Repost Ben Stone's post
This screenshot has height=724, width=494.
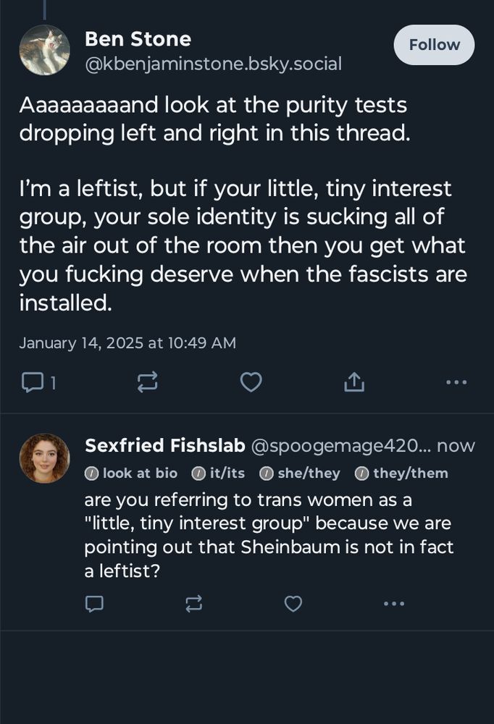point(147,382)
